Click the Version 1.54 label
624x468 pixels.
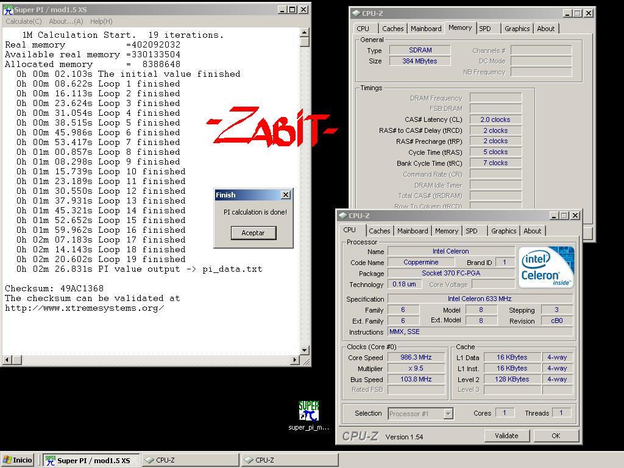405,437
